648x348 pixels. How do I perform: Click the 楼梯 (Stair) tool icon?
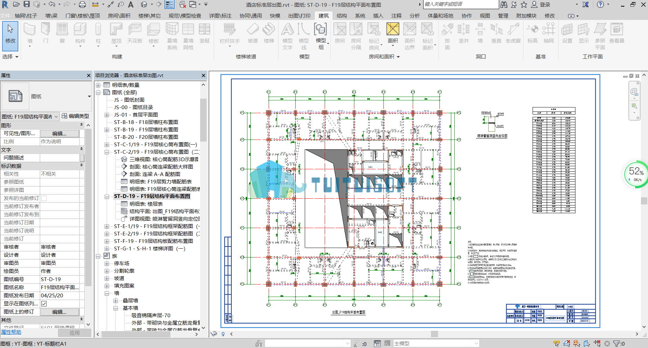[269, 30]
